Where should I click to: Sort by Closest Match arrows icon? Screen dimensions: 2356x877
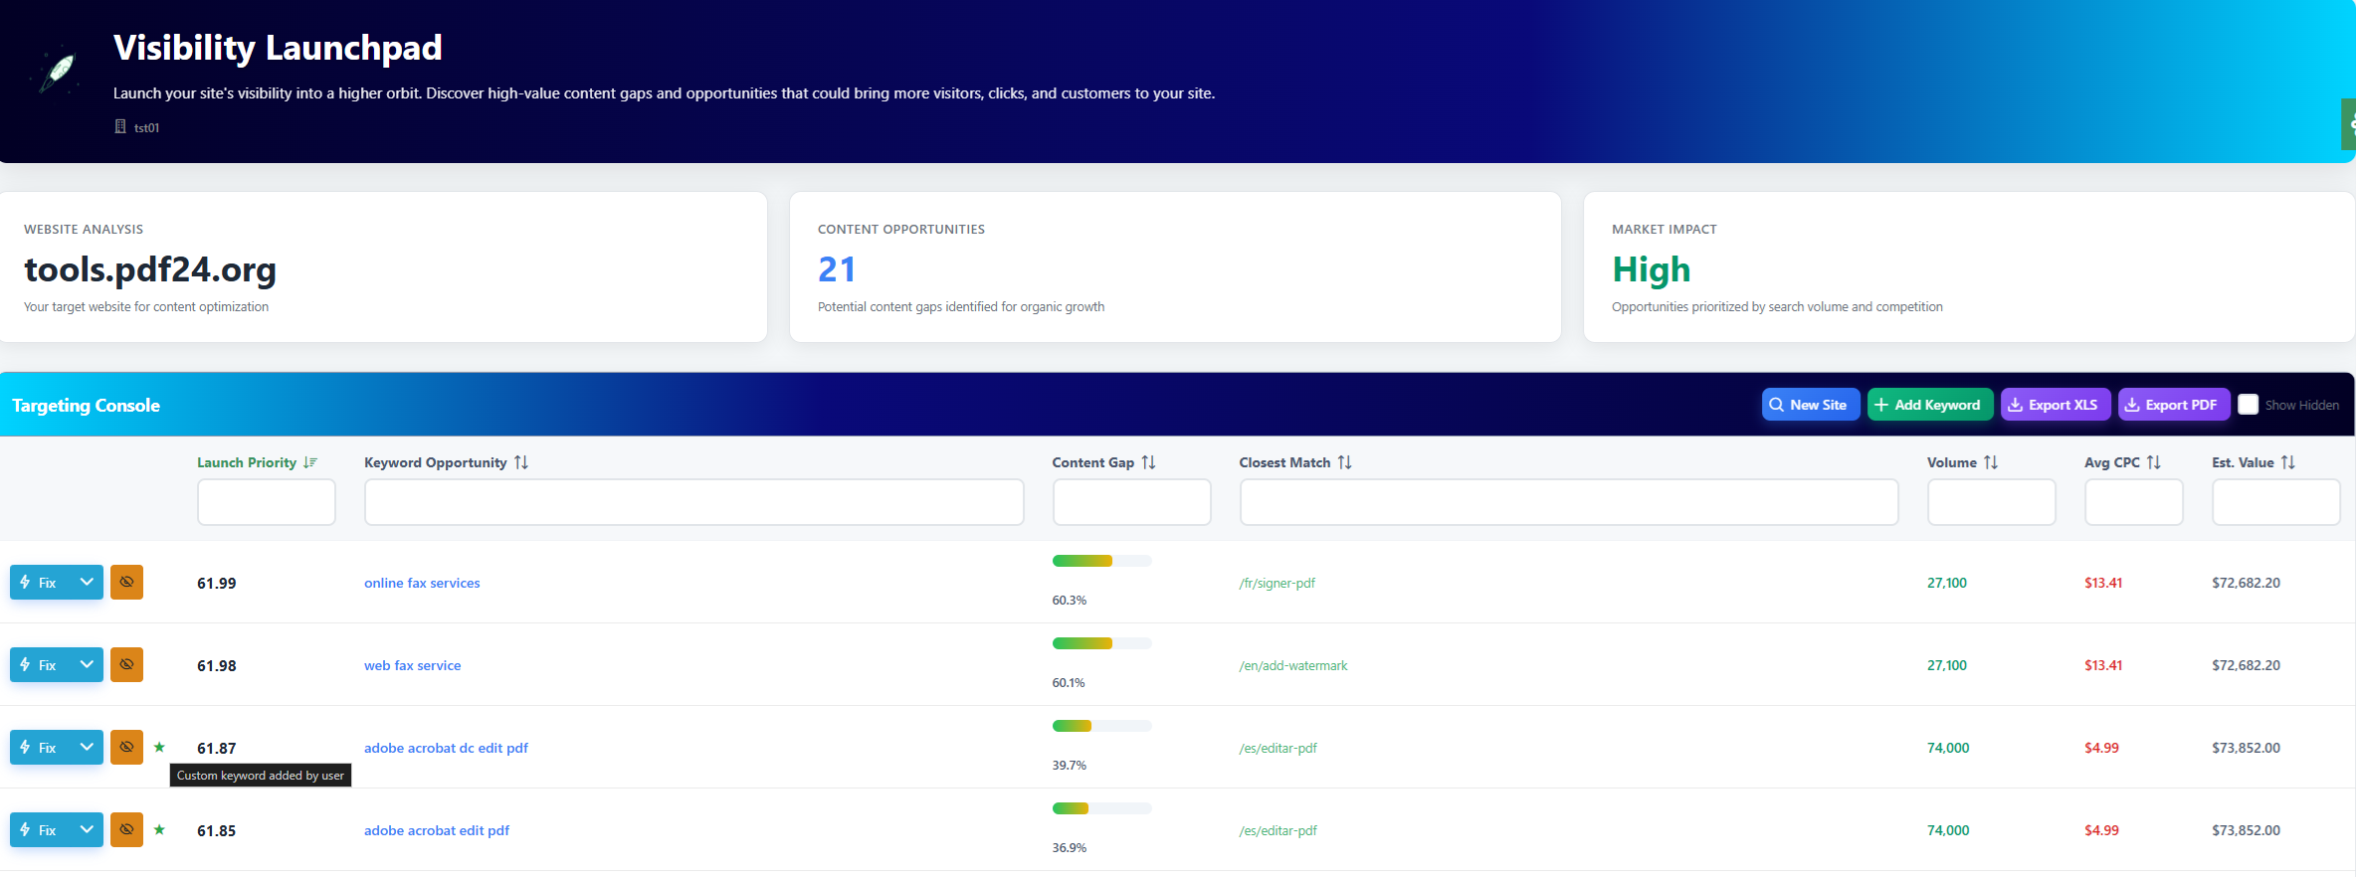[1345, 462]
